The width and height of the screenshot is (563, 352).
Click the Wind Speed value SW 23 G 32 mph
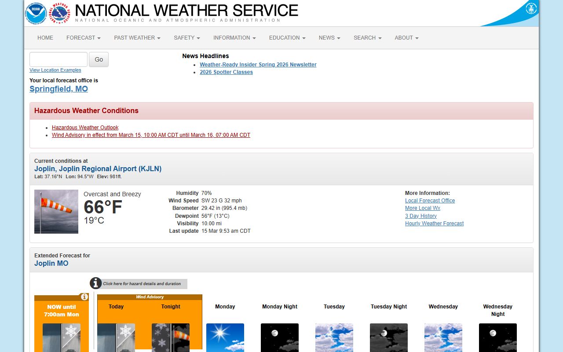point(222,201)
